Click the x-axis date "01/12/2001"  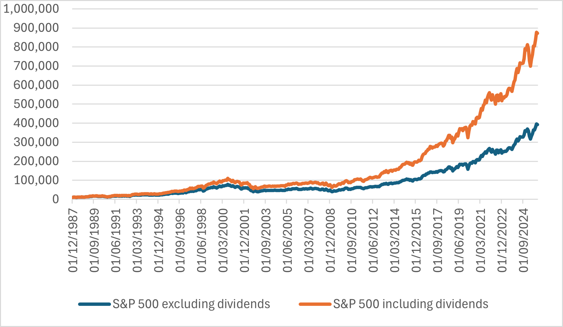(245, 240)
